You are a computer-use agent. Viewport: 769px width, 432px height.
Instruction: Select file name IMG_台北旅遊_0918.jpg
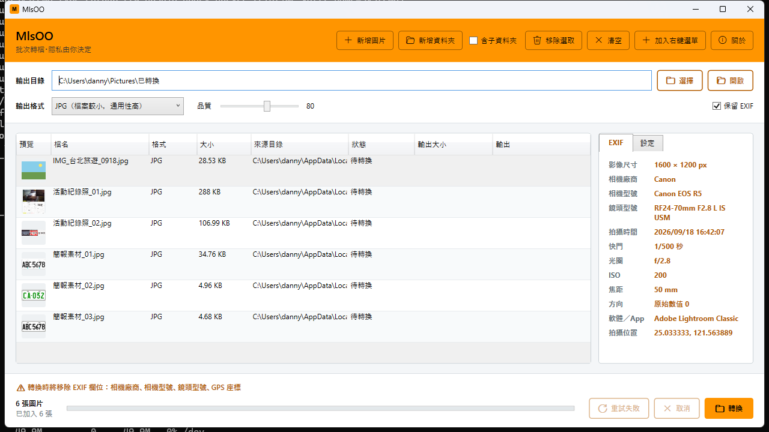tap(91, 161)
